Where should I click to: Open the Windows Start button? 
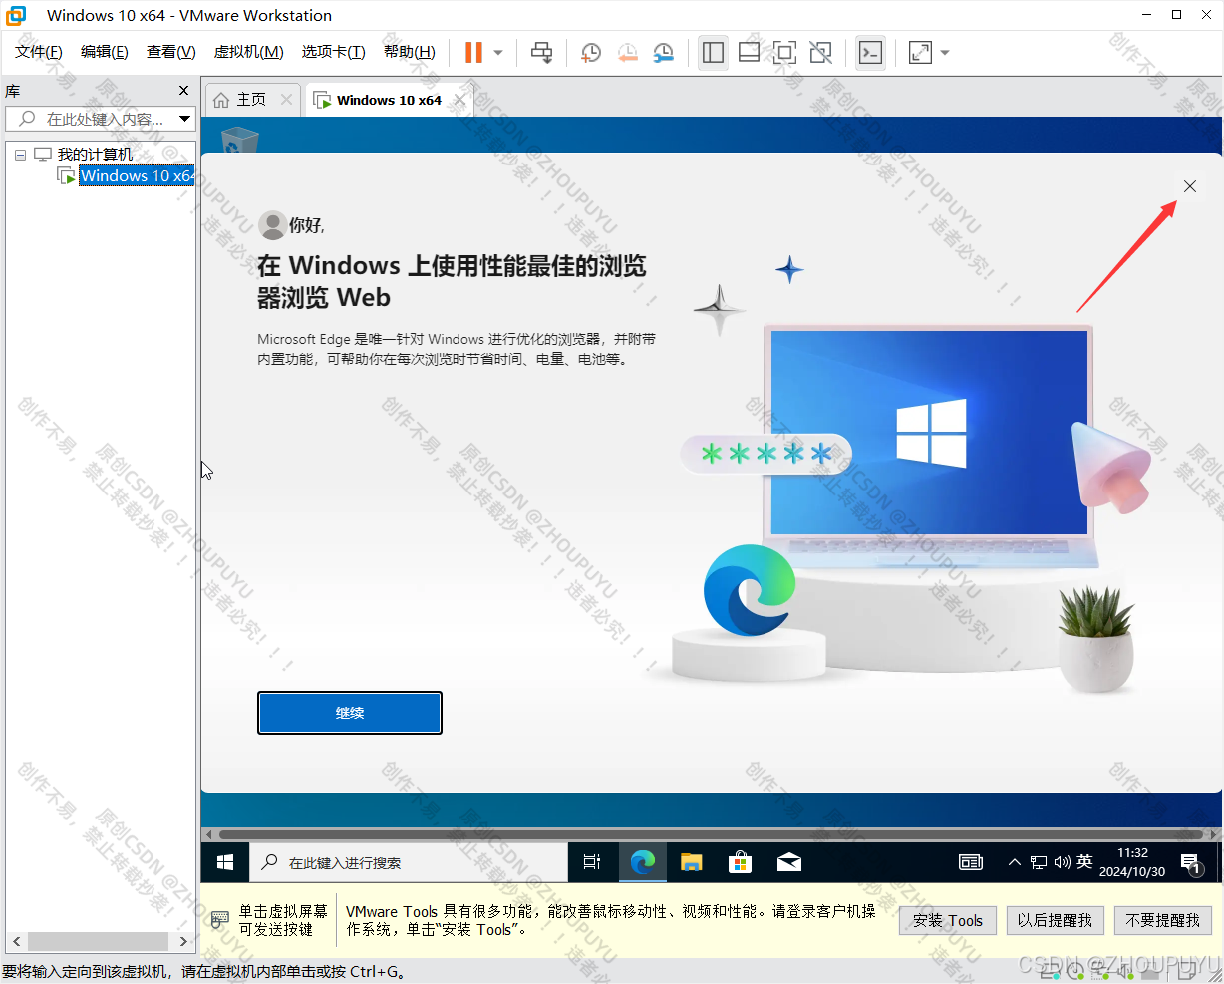pyautogui.click(x=225, y=862)
